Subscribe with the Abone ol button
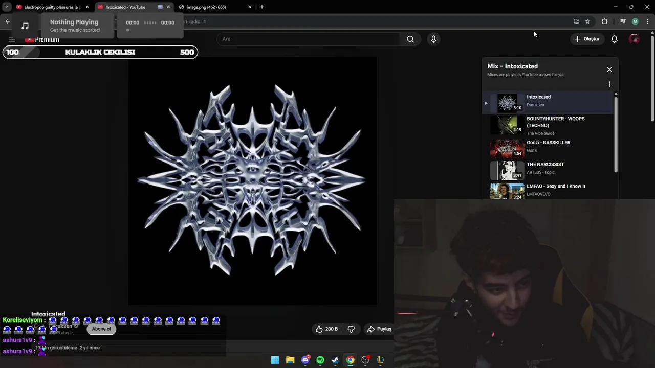The height and width of the screenshot is (368, 655). 101,329
